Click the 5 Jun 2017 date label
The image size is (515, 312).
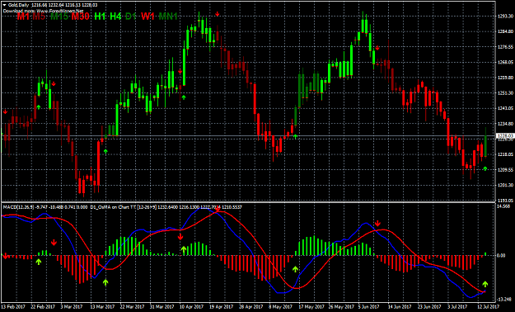[x=369, y=306]
